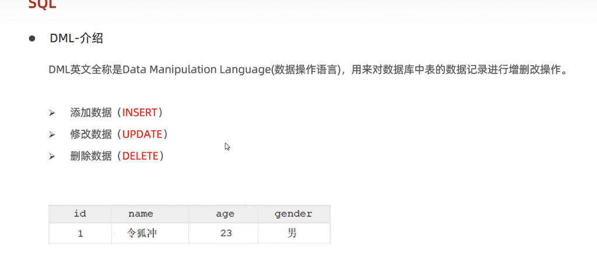Select the gender cell showing 男
The width and height of the screenshot is (597, 265).
[292, 234]
